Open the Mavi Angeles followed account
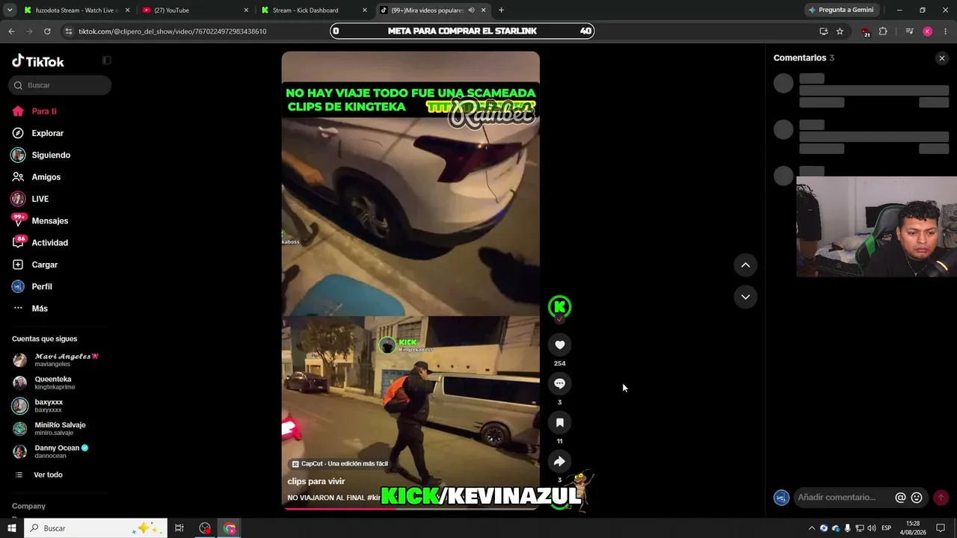957x538 pixels. click(57, 360)
